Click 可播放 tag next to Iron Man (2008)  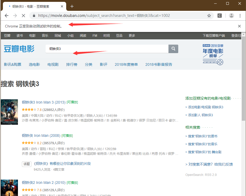coord(67,136)
